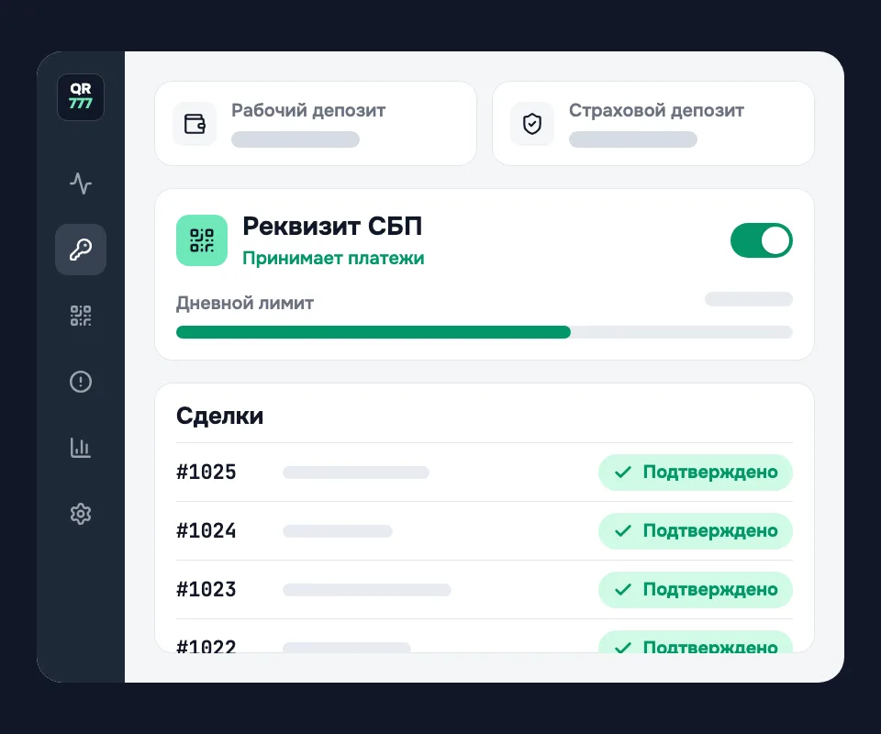This screenshot has height=734, width=881.
Task: Click the wallet icon on Рабочий депозит
Action: pyautogui.click(x=195, y=124)
